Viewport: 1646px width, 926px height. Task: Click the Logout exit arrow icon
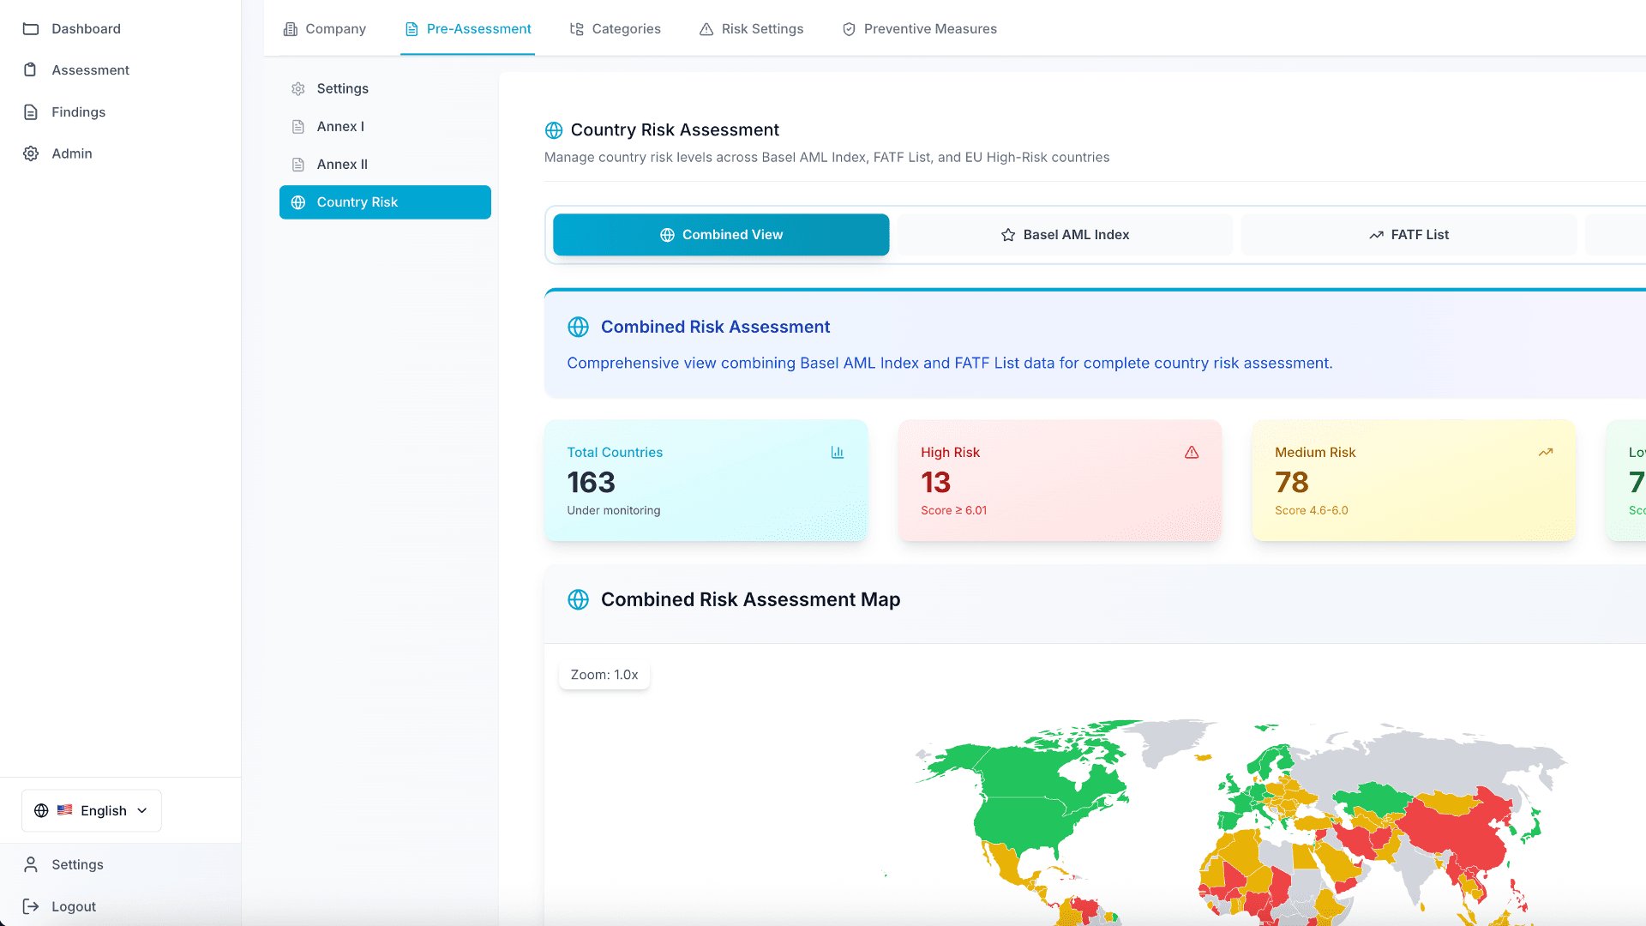(x=31, y=906)
